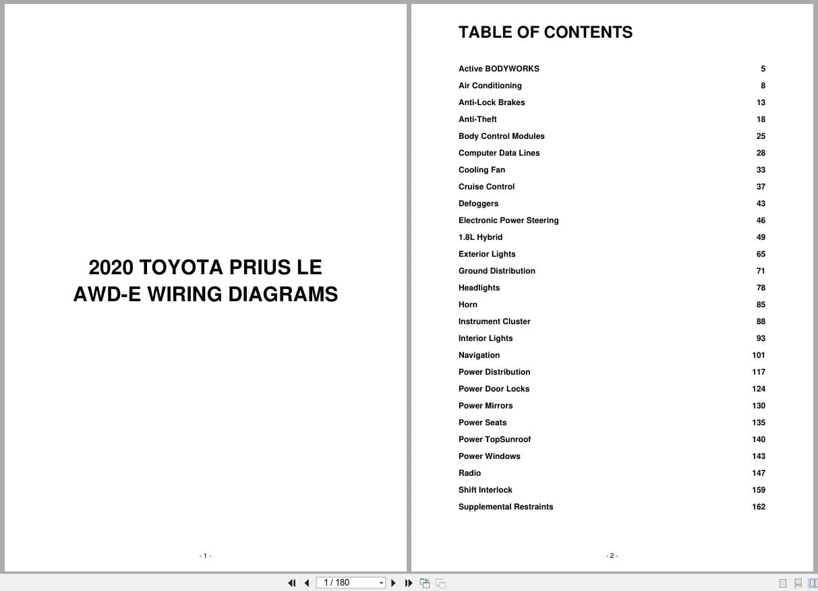Click the "- 1 -" page footer
Viewport: 818px width, 591px height.
206,556
